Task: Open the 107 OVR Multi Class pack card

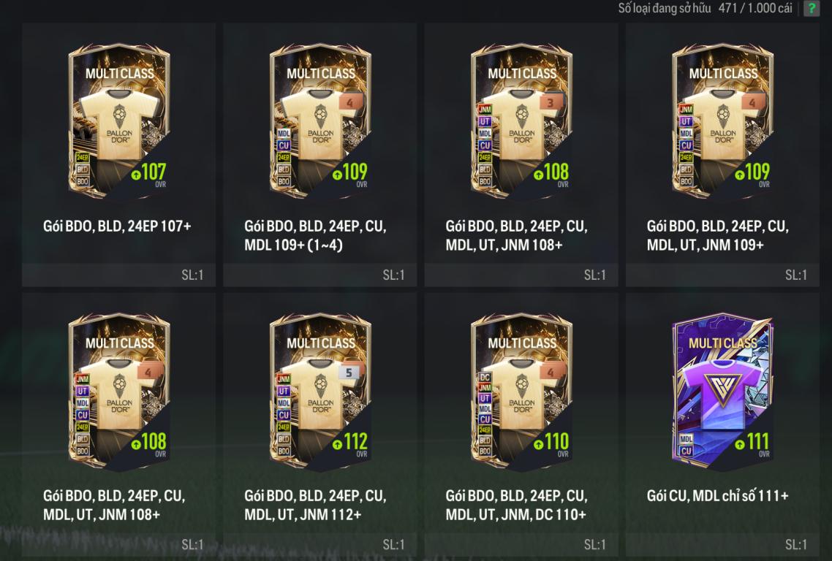Action: (119, 121)
